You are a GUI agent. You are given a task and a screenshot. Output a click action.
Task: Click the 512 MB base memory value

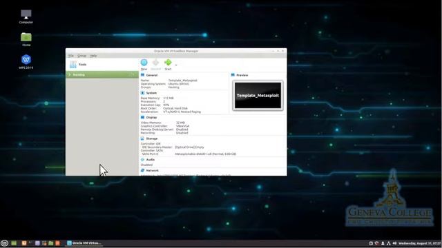pos(169,98)
